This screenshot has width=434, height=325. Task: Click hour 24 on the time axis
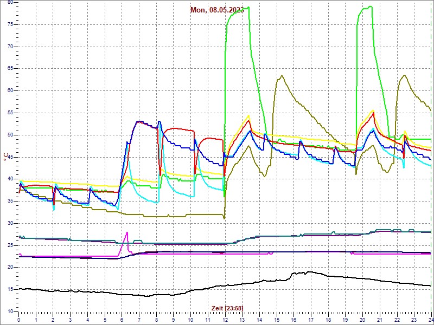[431, 320]
